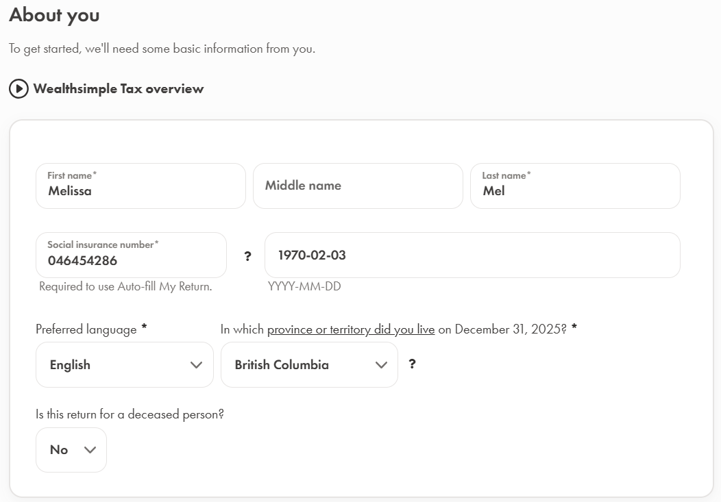Click the chevron arrow in the English dropdown
721x502 pixels.
click(x=196, y=365)
